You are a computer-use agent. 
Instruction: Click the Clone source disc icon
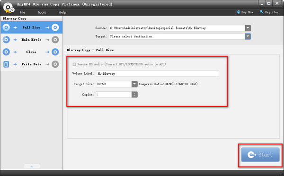6,52
